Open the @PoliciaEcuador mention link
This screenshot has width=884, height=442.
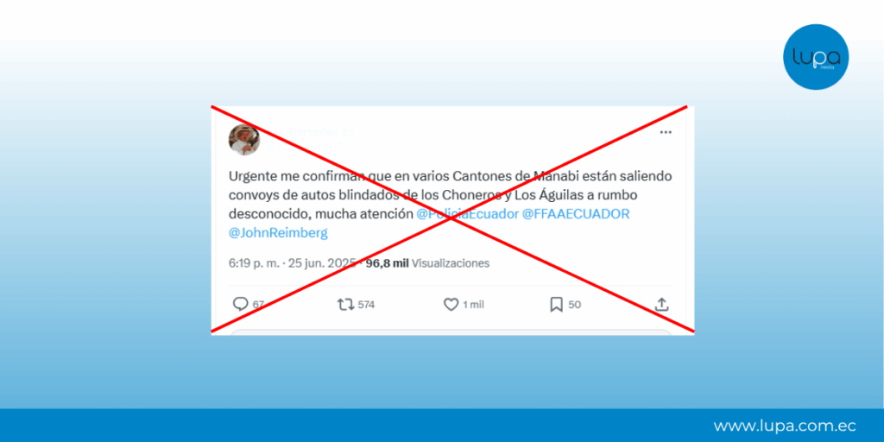467,214
